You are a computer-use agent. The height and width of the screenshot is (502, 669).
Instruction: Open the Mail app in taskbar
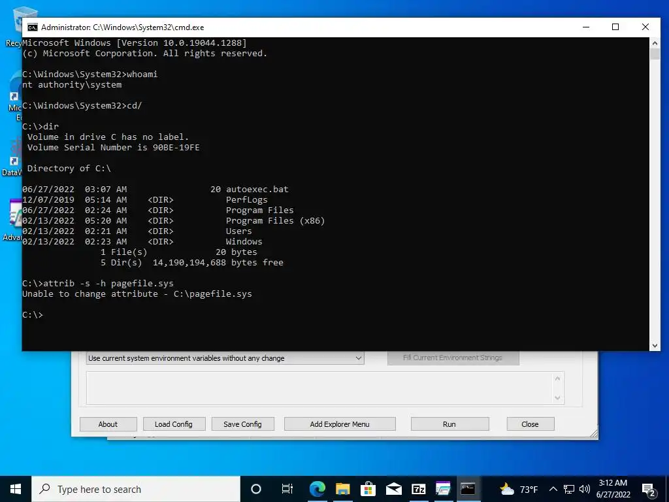(393, 489)
